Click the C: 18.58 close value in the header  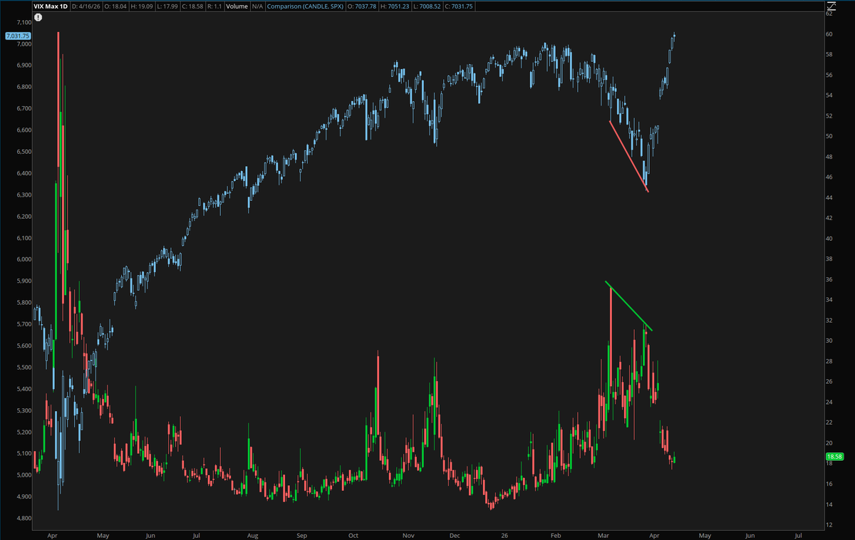coord(192,6)
